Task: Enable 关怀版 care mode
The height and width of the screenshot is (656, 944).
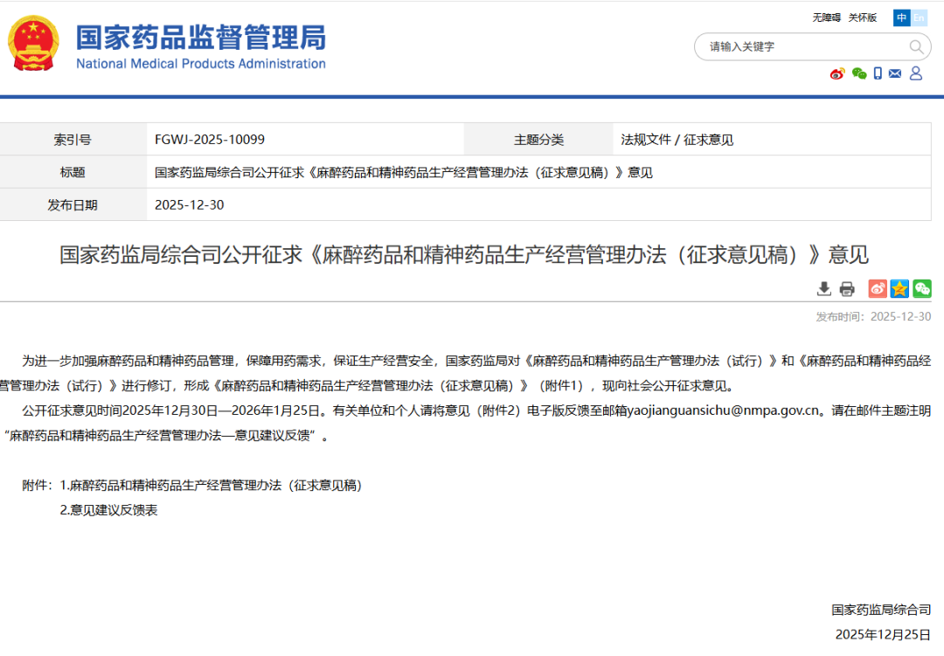Action: [x=864, y=17]
